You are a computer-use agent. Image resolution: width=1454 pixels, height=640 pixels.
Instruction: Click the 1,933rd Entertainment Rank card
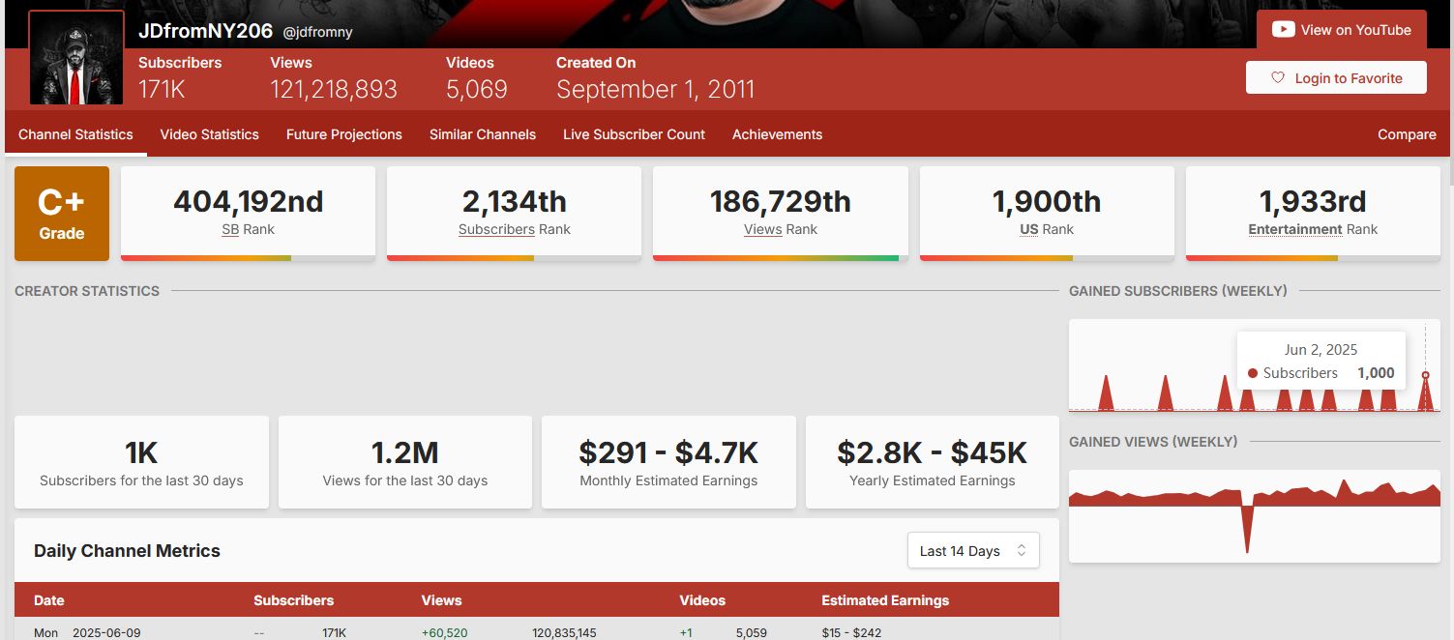tap(1313, 214)
